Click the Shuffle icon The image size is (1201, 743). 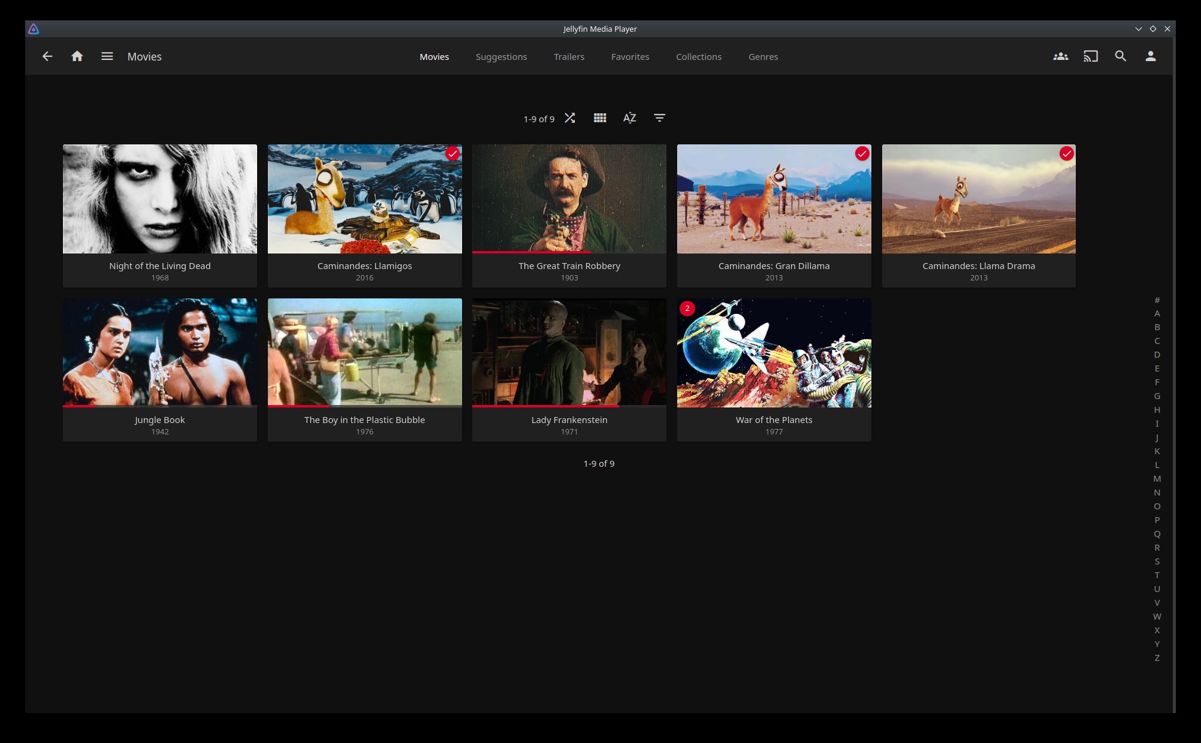tap(570, 118)
